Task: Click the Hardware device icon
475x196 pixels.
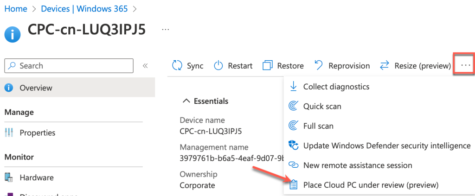Action: (9, 177)
